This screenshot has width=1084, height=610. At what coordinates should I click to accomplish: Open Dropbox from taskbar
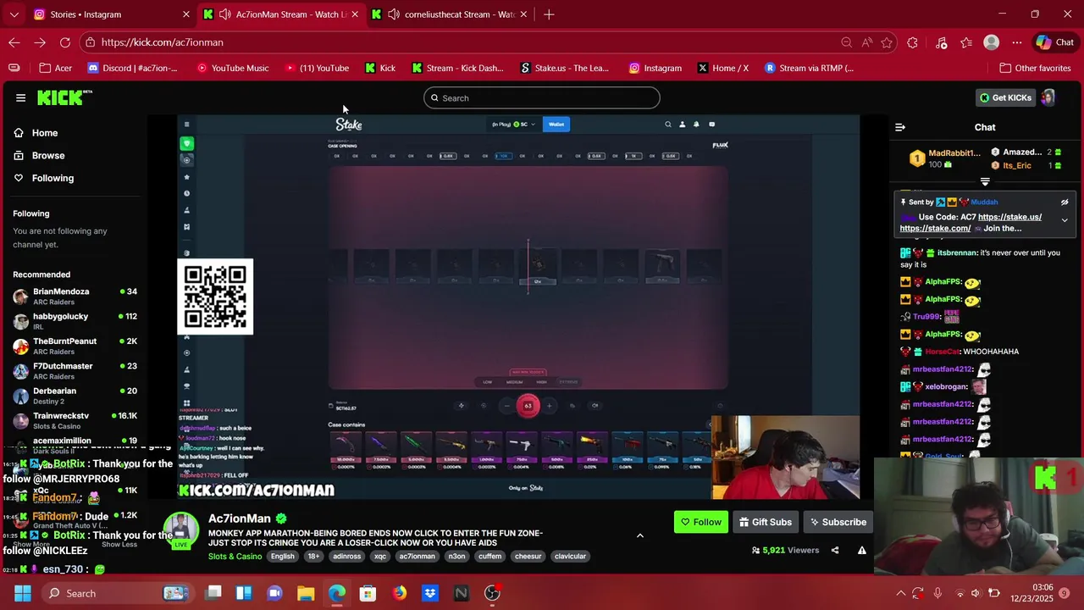[430, 593]
